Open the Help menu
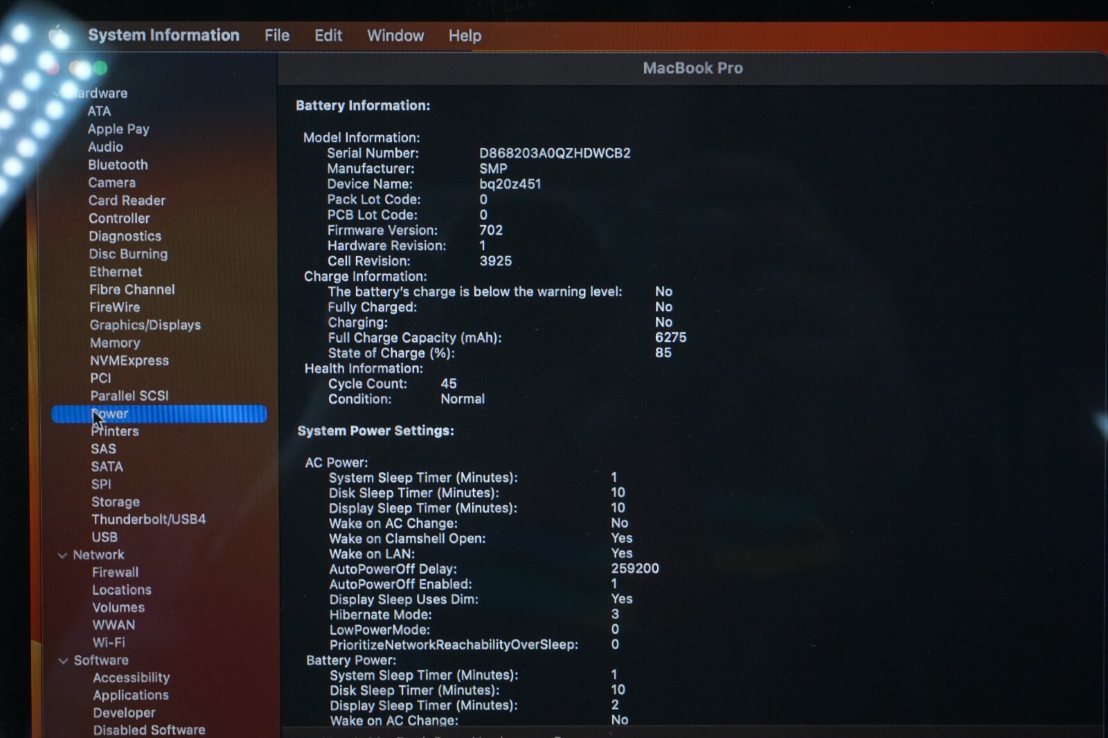This screenshot has height=738, width=1108. (465, 35)
